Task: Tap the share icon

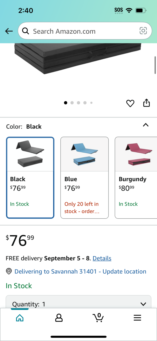Action: pyautogui.click(x=147, y=103)
